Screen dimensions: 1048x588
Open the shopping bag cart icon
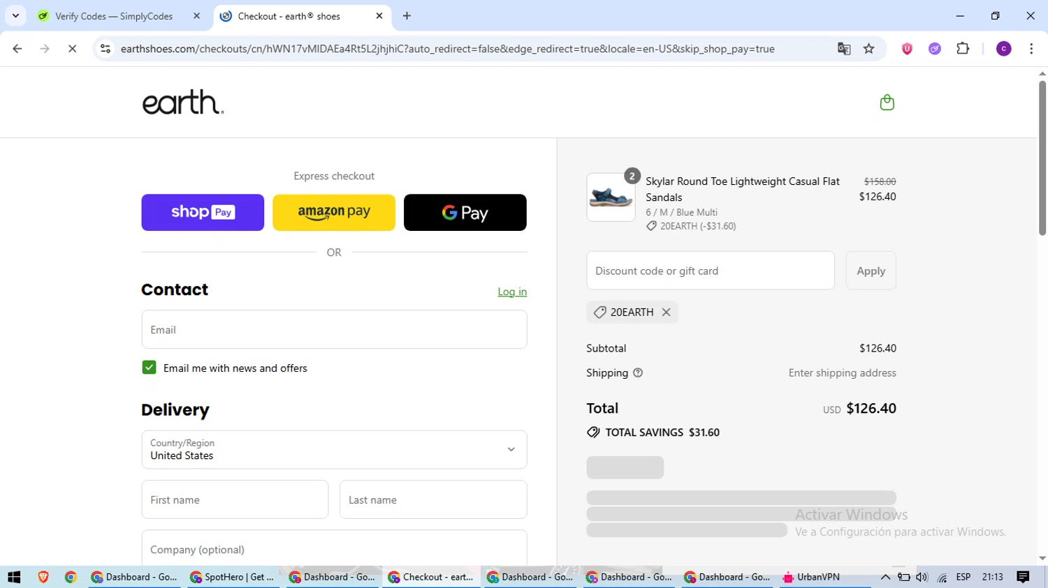(887, 103)
